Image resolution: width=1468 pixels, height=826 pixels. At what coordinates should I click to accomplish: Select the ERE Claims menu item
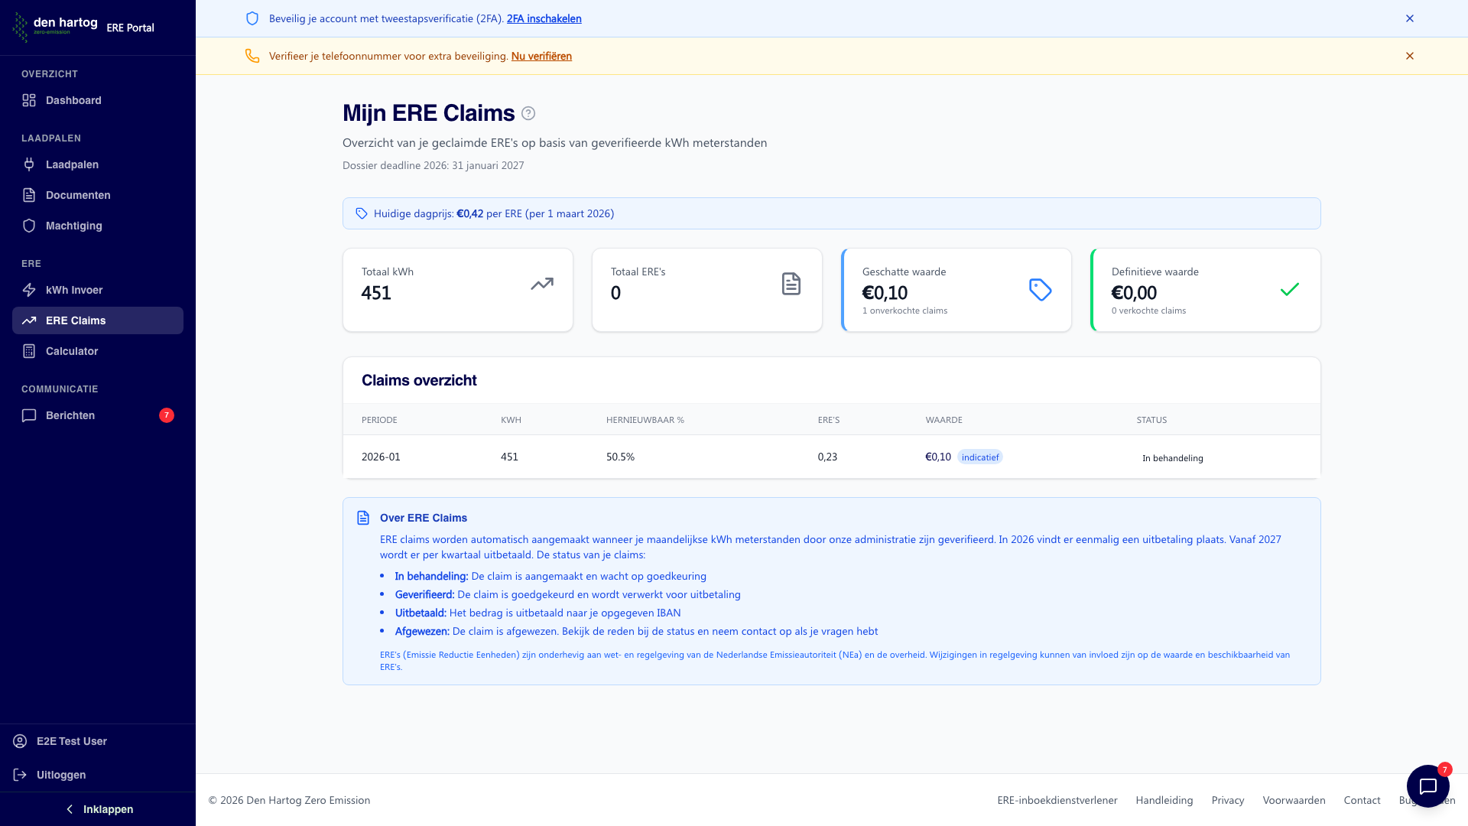tap(76, 320)
